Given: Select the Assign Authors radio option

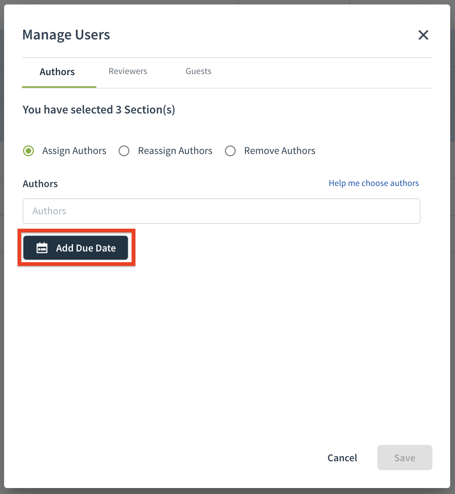Looking at the screenshot, I should (x=28, y=151).
